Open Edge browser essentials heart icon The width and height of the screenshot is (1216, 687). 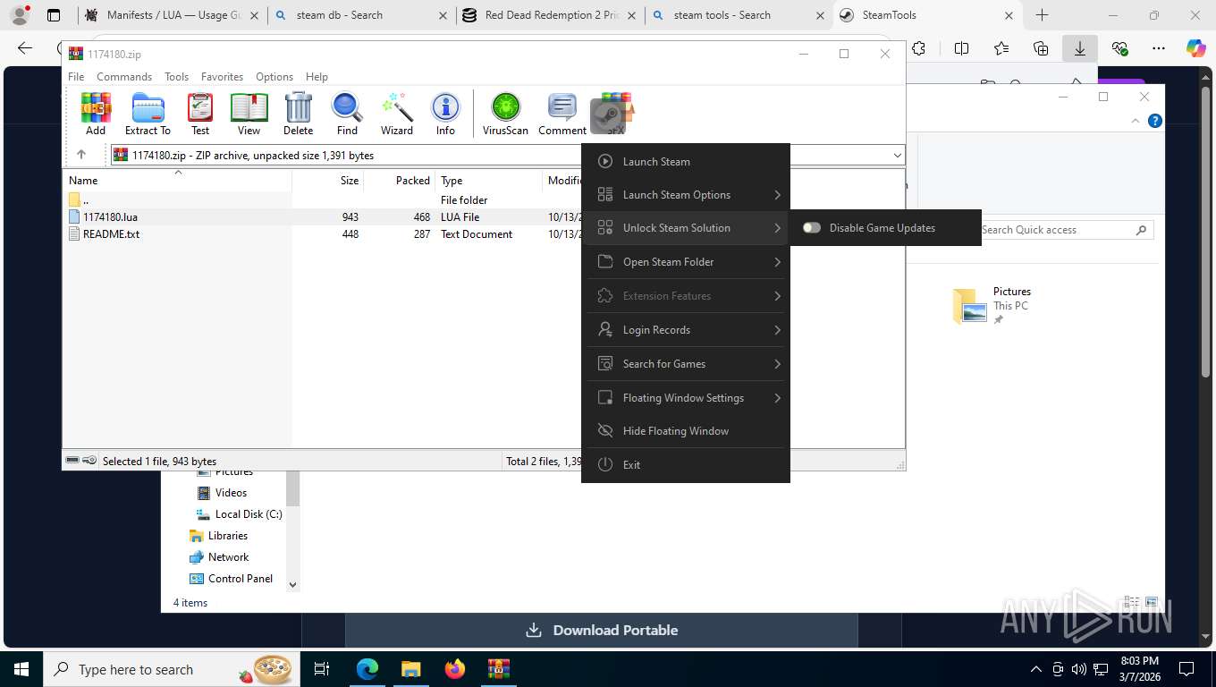click(1119, 48)
